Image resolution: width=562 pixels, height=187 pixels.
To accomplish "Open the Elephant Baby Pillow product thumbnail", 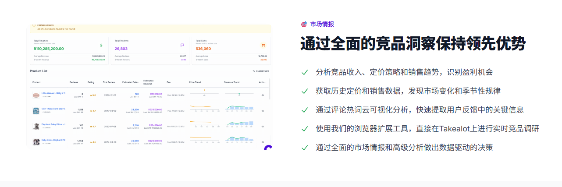I will tap(36, 126).
